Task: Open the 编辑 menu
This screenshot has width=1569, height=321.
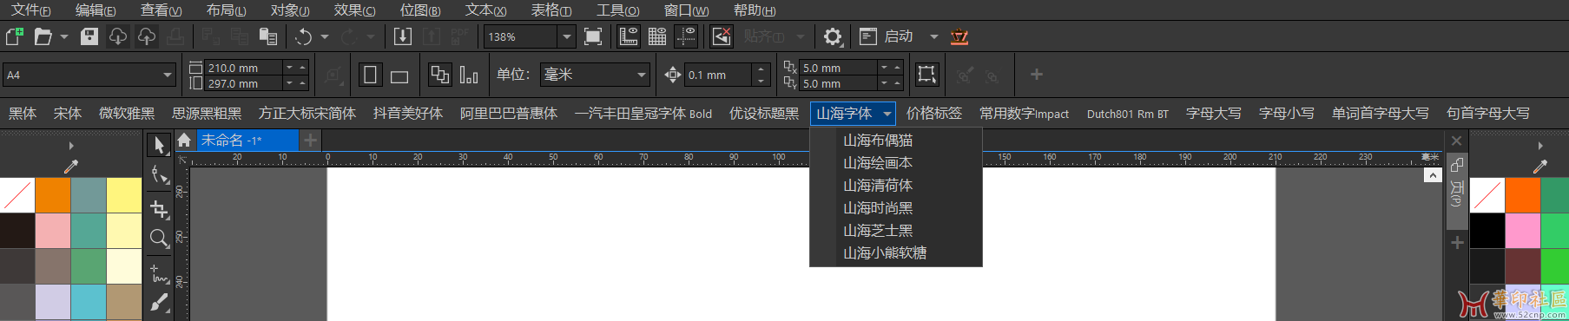Action: tap(96, 10)
